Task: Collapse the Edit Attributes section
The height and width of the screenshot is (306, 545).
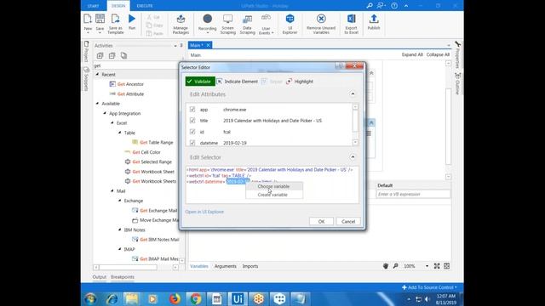Action: click(353, 94)
